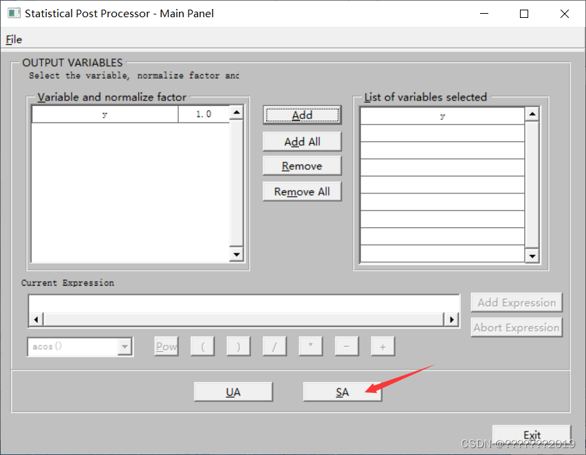Click right arrow of expression scrollbar
The width and height of the screenshot is (586, 455).
(451, 319)
